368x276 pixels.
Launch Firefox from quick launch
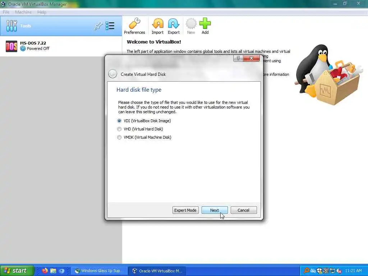point(45,271)
